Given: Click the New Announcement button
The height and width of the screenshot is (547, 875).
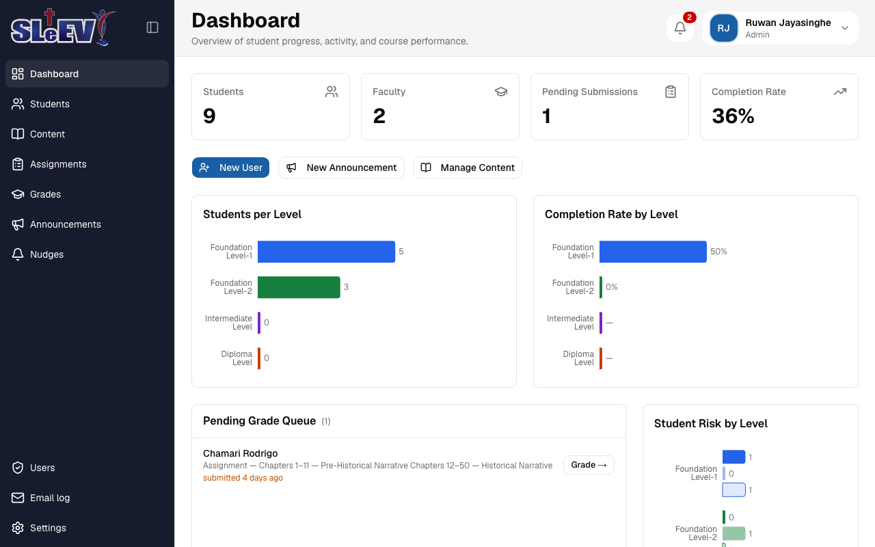Looking at the screenshot, I should point(341,168).
